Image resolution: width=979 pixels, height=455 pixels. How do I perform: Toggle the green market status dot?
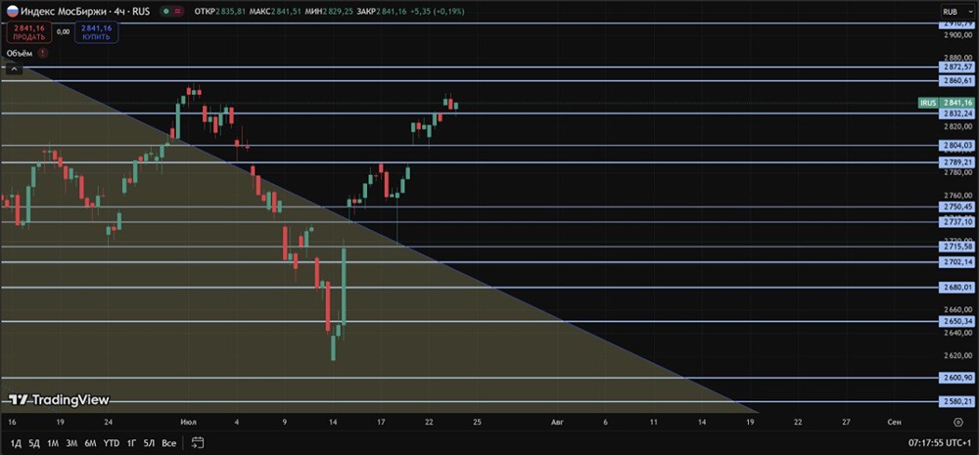tap(165, 11)
